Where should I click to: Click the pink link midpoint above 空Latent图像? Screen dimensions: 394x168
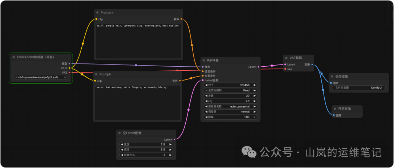tap(189, 110)
